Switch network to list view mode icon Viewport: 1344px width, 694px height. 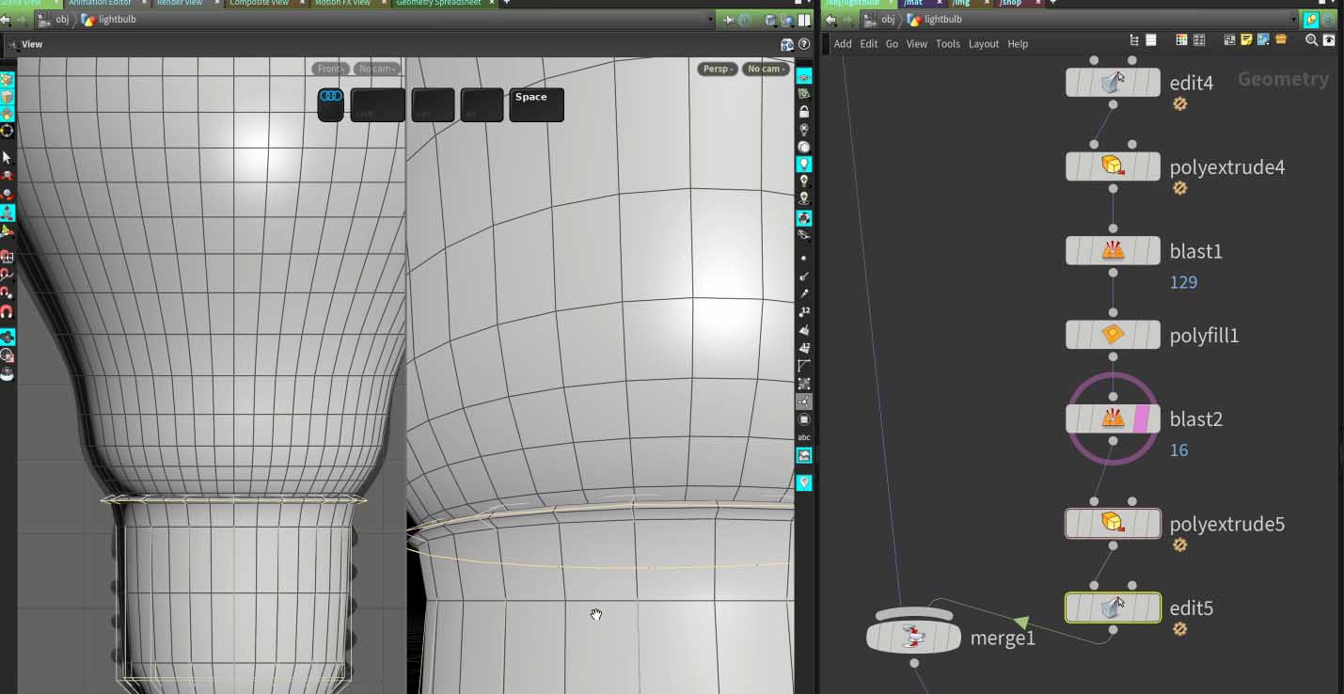click(x=1151, y=40)
